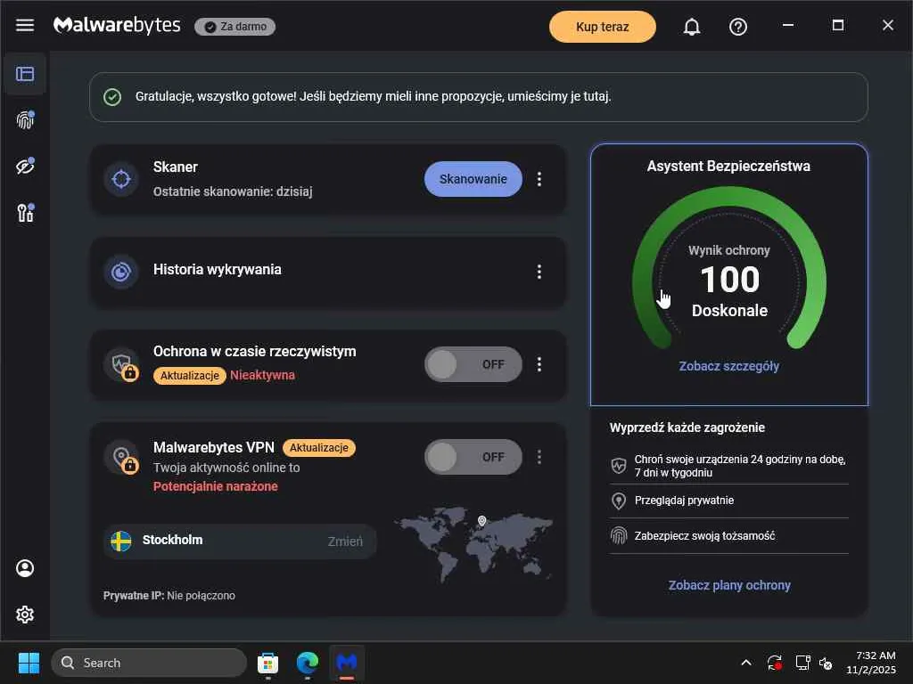Click the taskbar clock and date

click(x=870, y=663)
